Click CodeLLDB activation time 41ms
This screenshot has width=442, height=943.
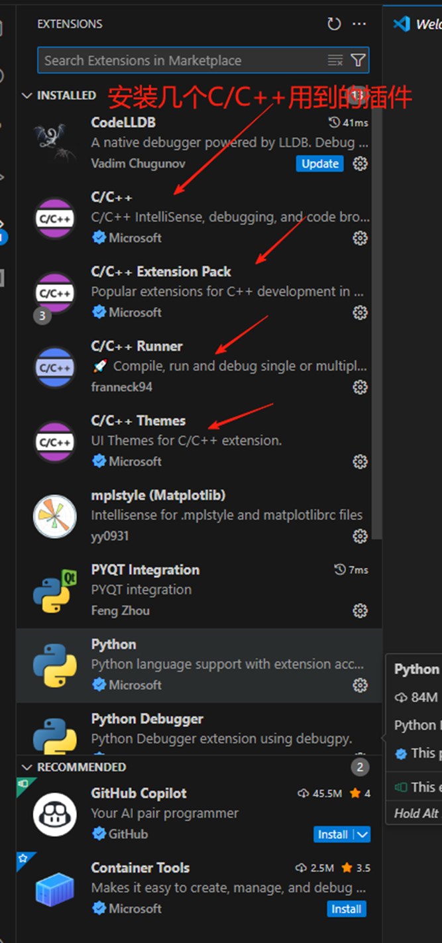349,123
